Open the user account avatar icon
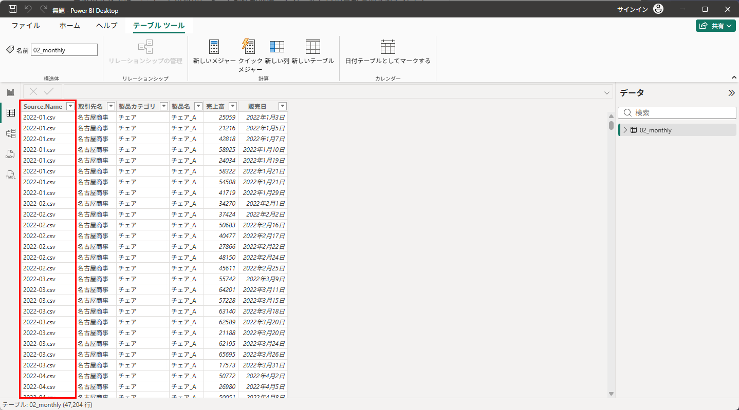Viewport: 739px width, 410px height. tap(658, 9)
